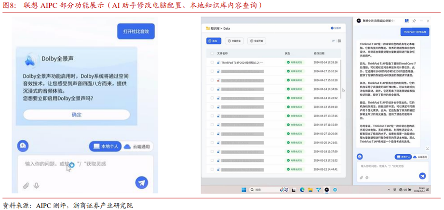Screen dimensions: 444x210
Task: Check the row dated 2024-04-17 15:10:20
Action: [212, 80]
